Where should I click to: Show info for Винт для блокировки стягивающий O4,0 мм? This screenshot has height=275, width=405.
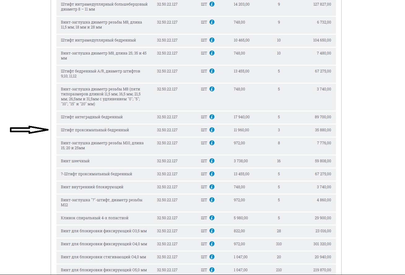(x=212, y=257)
